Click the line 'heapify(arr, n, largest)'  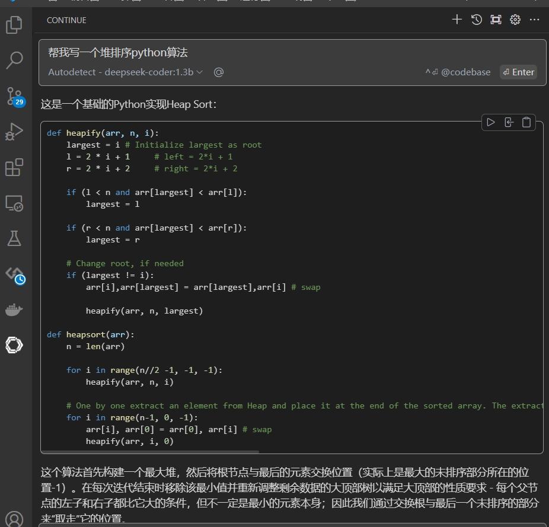144,311
